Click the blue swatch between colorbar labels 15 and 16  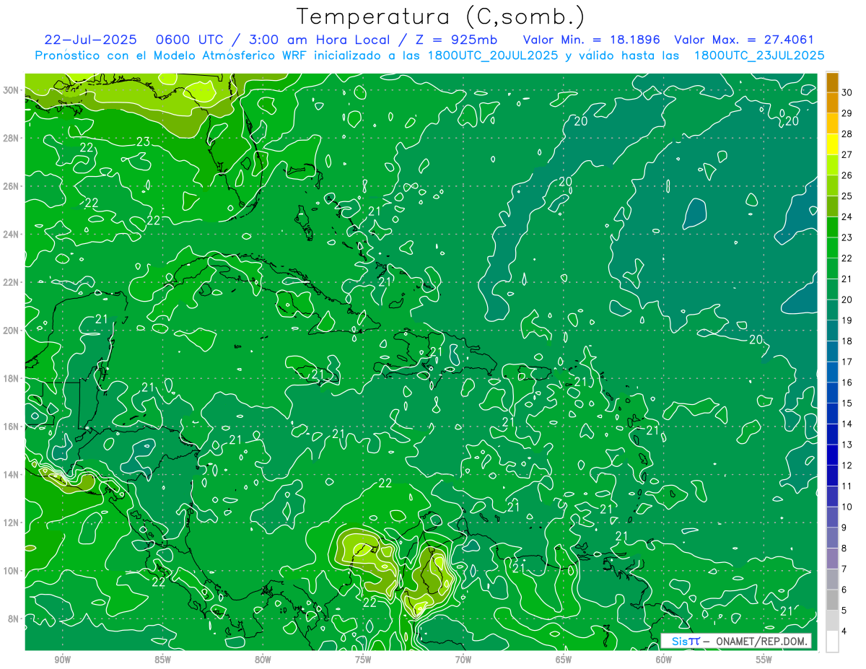point(832,393)
